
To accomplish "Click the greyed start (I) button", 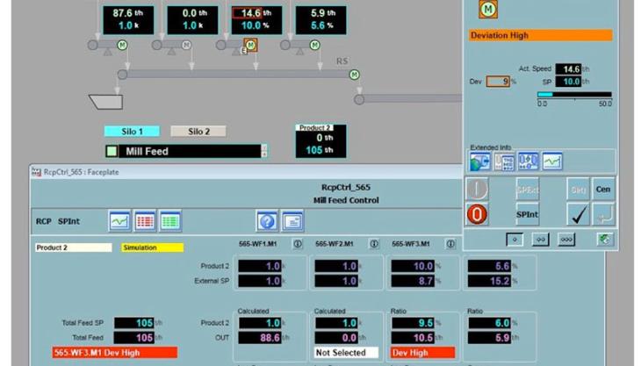I will pos(477,189).
